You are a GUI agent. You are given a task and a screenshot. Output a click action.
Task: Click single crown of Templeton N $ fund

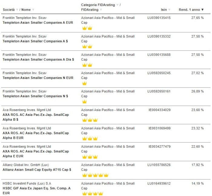[x=84, y=102]
